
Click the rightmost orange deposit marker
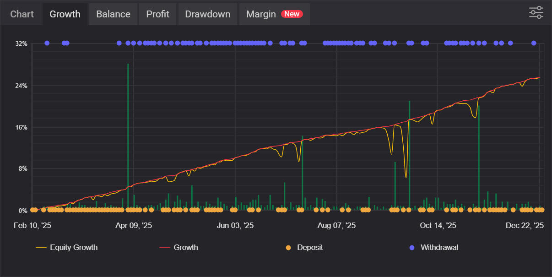tap(542, 210)
